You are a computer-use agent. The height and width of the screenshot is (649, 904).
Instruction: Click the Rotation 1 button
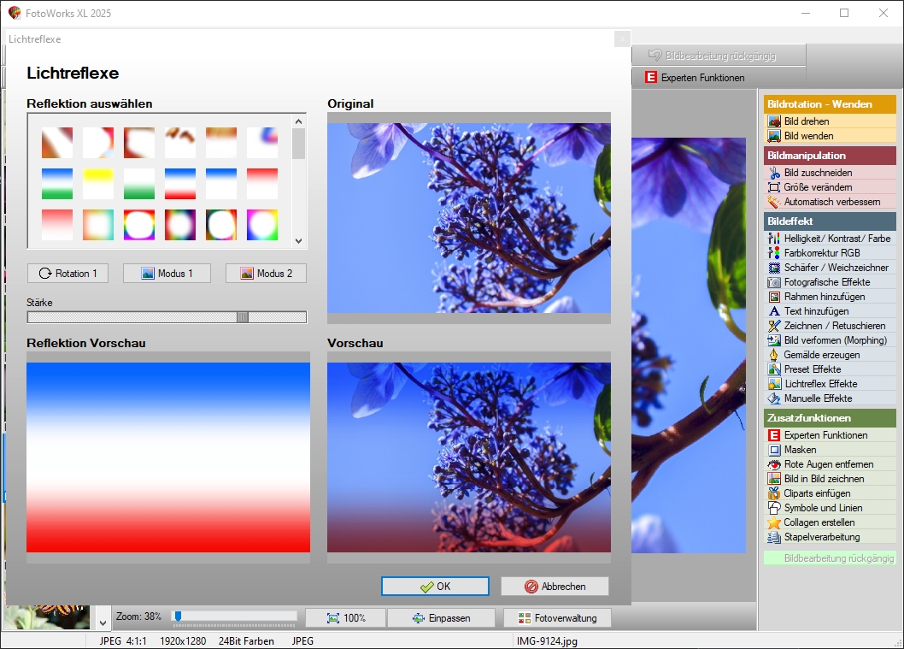(68, 274)
